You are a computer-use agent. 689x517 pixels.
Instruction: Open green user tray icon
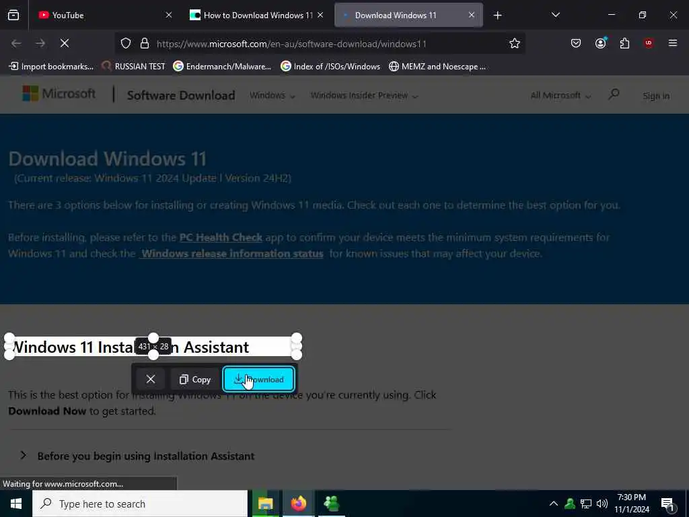[570, 504]
